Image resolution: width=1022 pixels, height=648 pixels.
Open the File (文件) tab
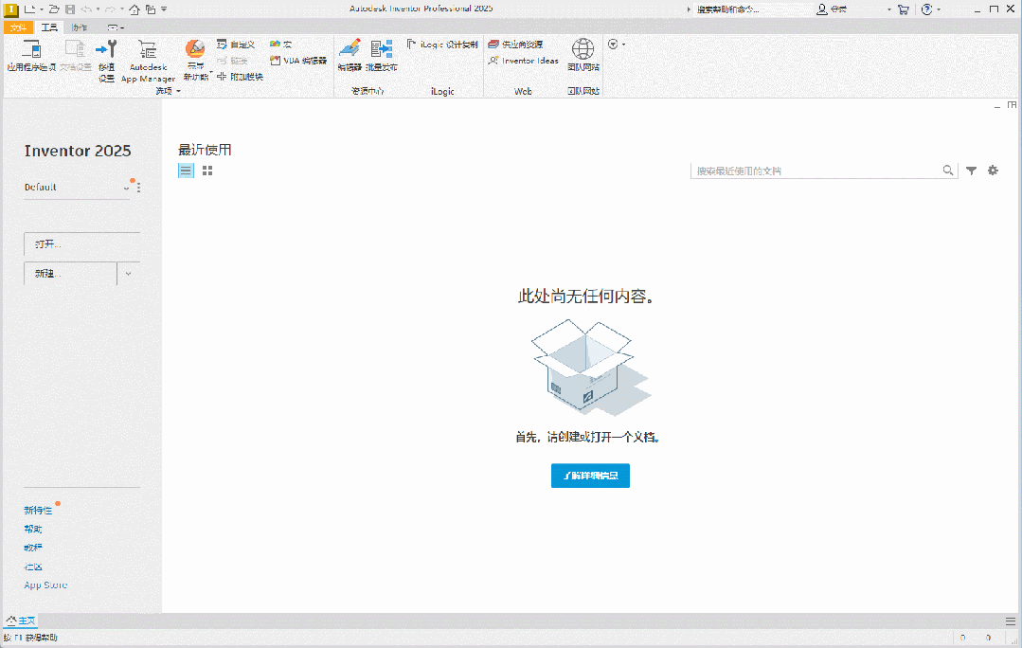point(18,27)
